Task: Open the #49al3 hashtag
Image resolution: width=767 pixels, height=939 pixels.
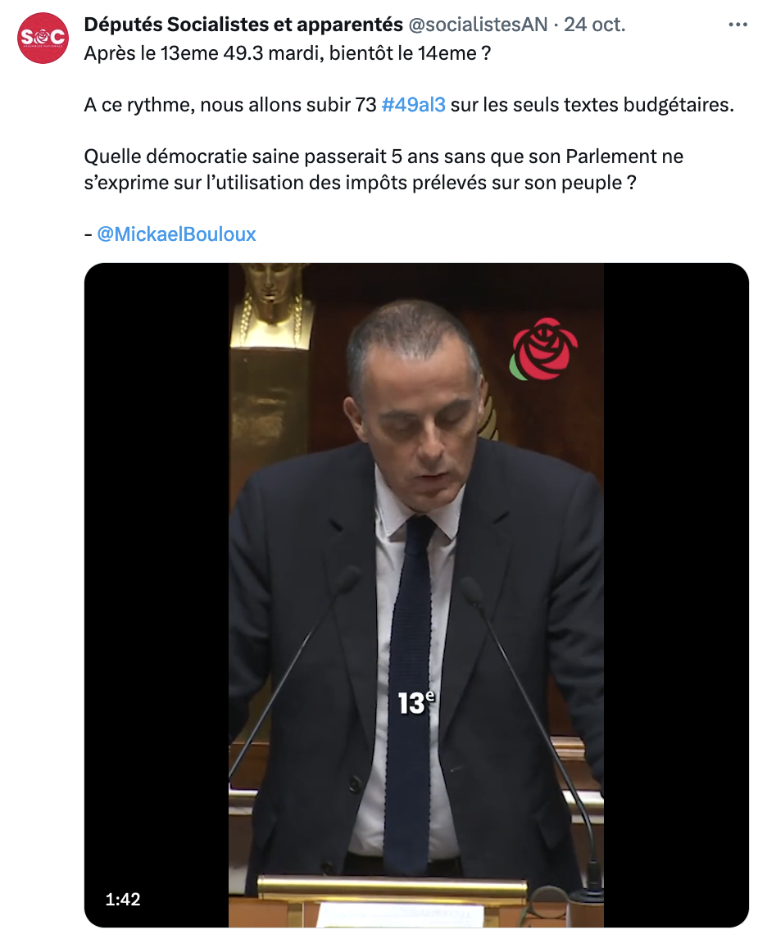Action: (x=413, y=105)
